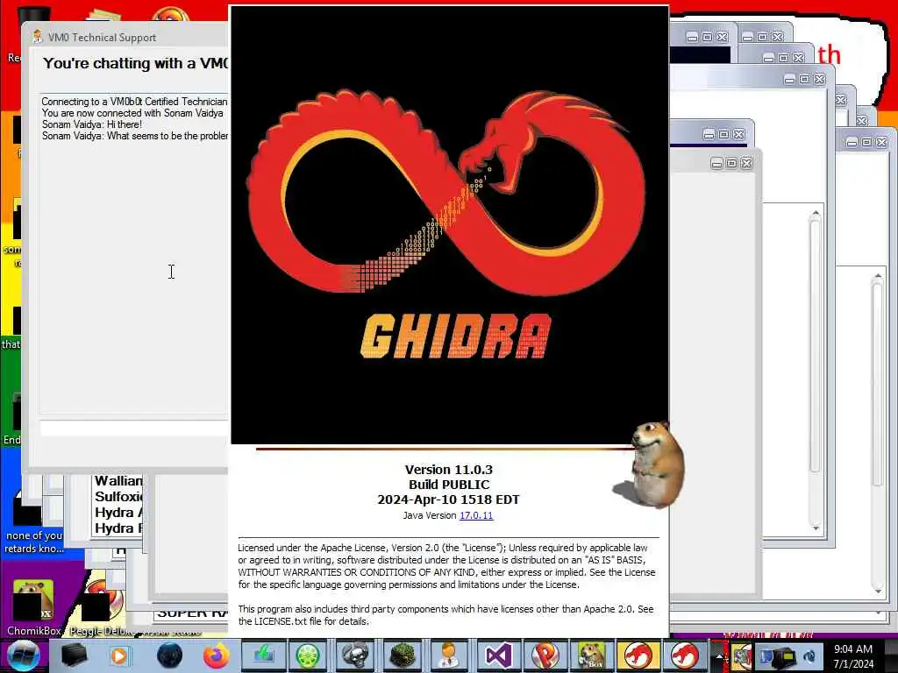This screenshot has height=673, width=898.
Task: Select the Ghidra taskbar icon next to ChomikBox
Action: (638, 655)
